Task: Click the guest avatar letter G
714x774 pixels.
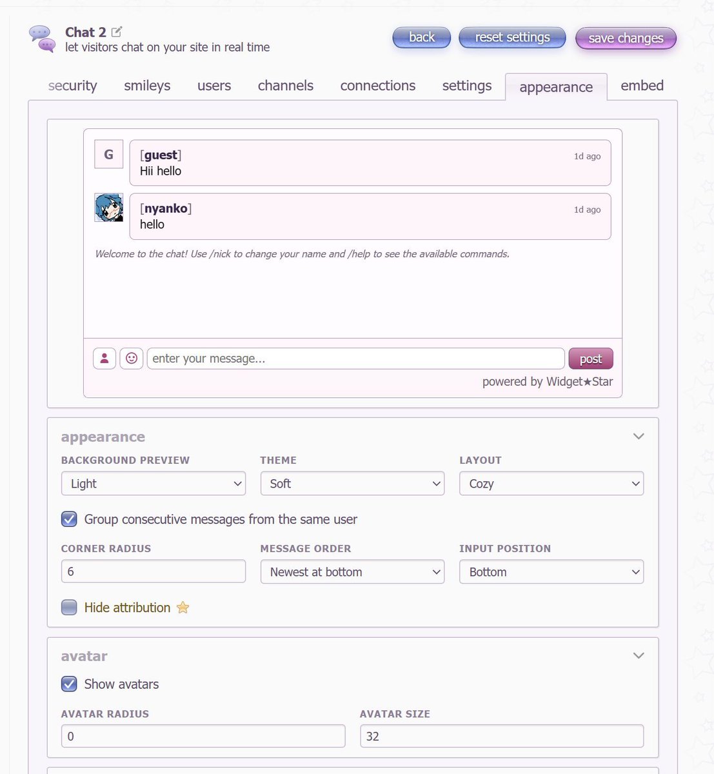Action: [x=109, y=154]
